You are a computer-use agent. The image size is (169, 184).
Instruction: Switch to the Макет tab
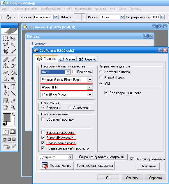67,59
